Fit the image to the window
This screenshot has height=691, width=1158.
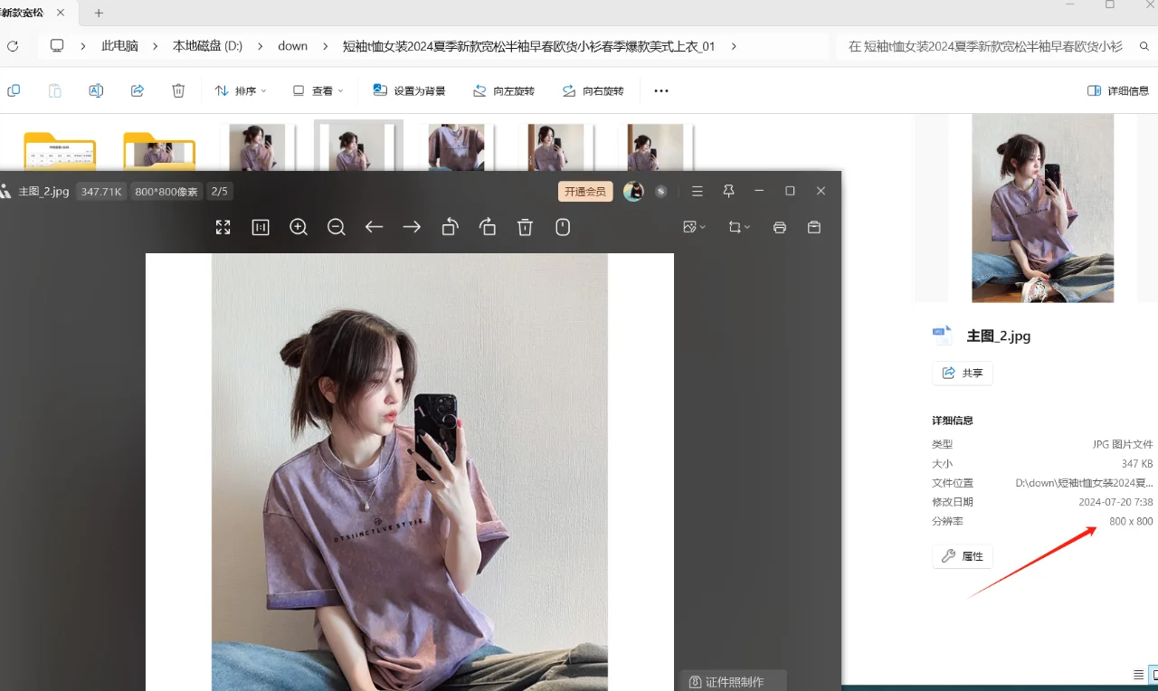260,227
